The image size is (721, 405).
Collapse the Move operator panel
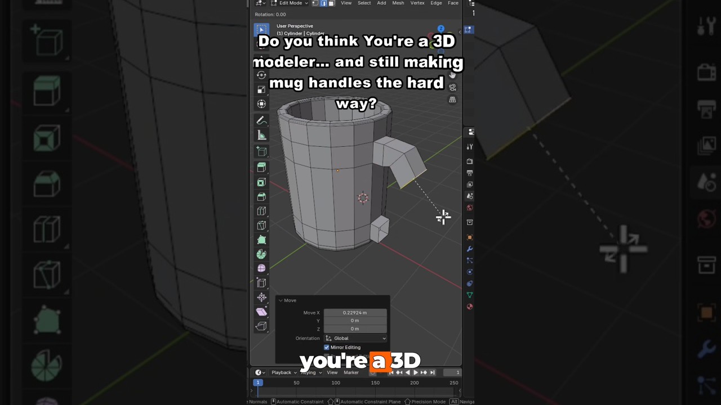[281, 300]
